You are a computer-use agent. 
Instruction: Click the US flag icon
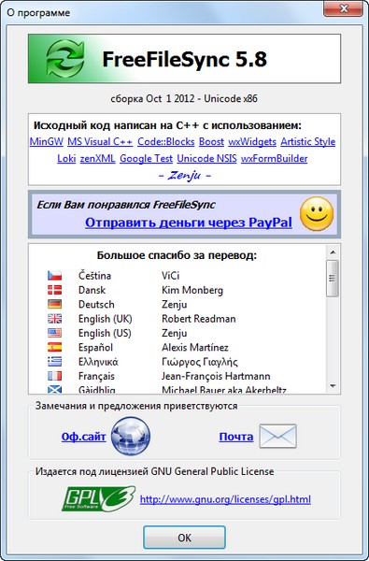55,333
